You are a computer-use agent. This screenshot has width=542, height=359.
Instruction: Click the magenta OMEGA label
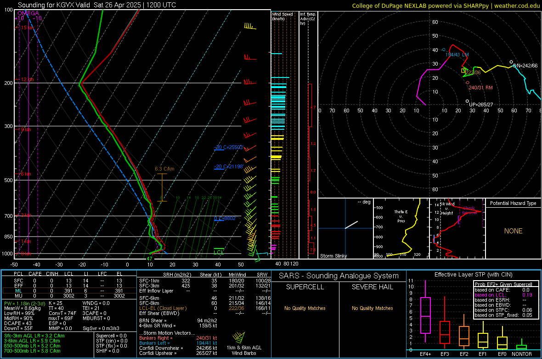coord(28,13)
